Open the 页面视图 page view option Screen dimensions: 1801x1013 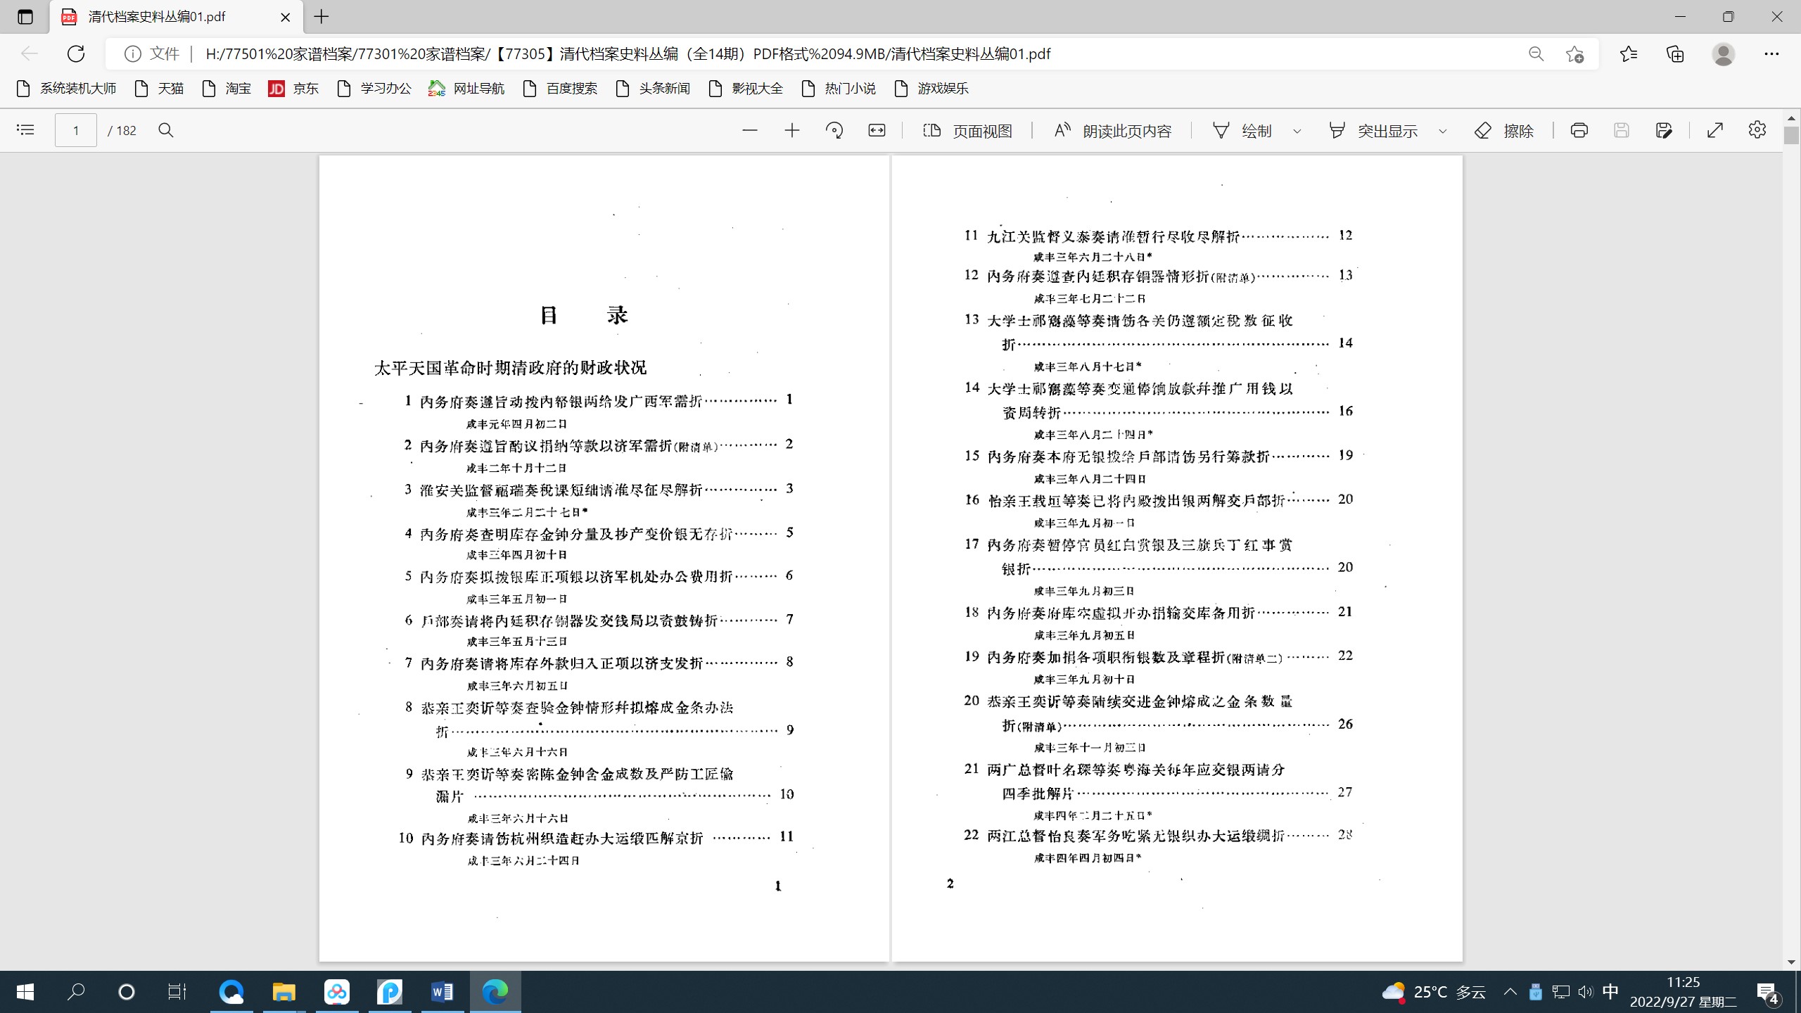point(967,131)
